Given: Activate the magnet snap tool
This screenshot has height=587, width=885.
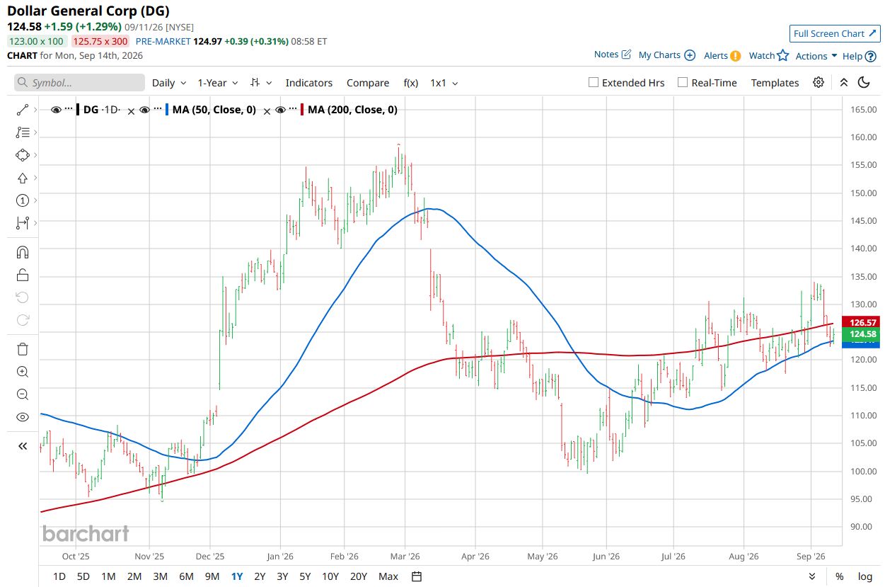Looking at the screenshot, I should 23,252.
